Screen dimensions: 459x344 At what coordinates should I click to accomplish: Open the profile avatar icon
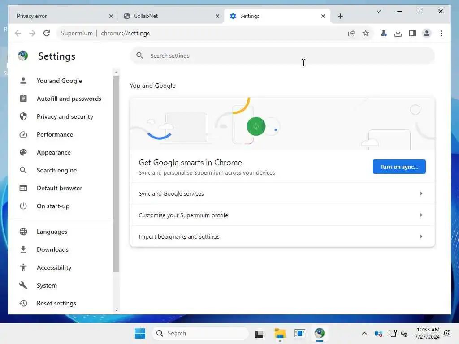click(x=427, y=33)
